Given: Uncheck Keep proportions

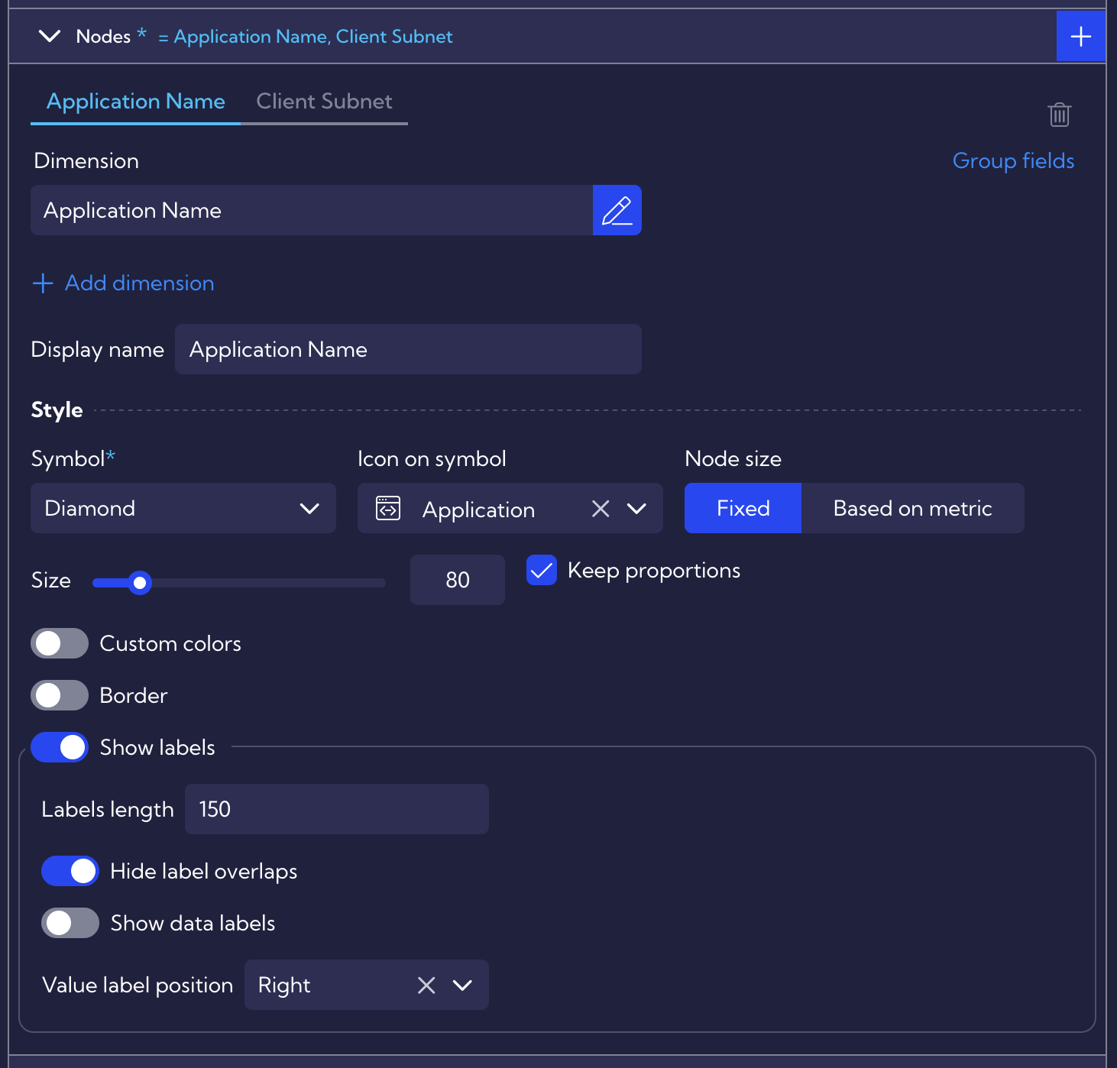Looking at the screenshot, I should pos(542,571).
